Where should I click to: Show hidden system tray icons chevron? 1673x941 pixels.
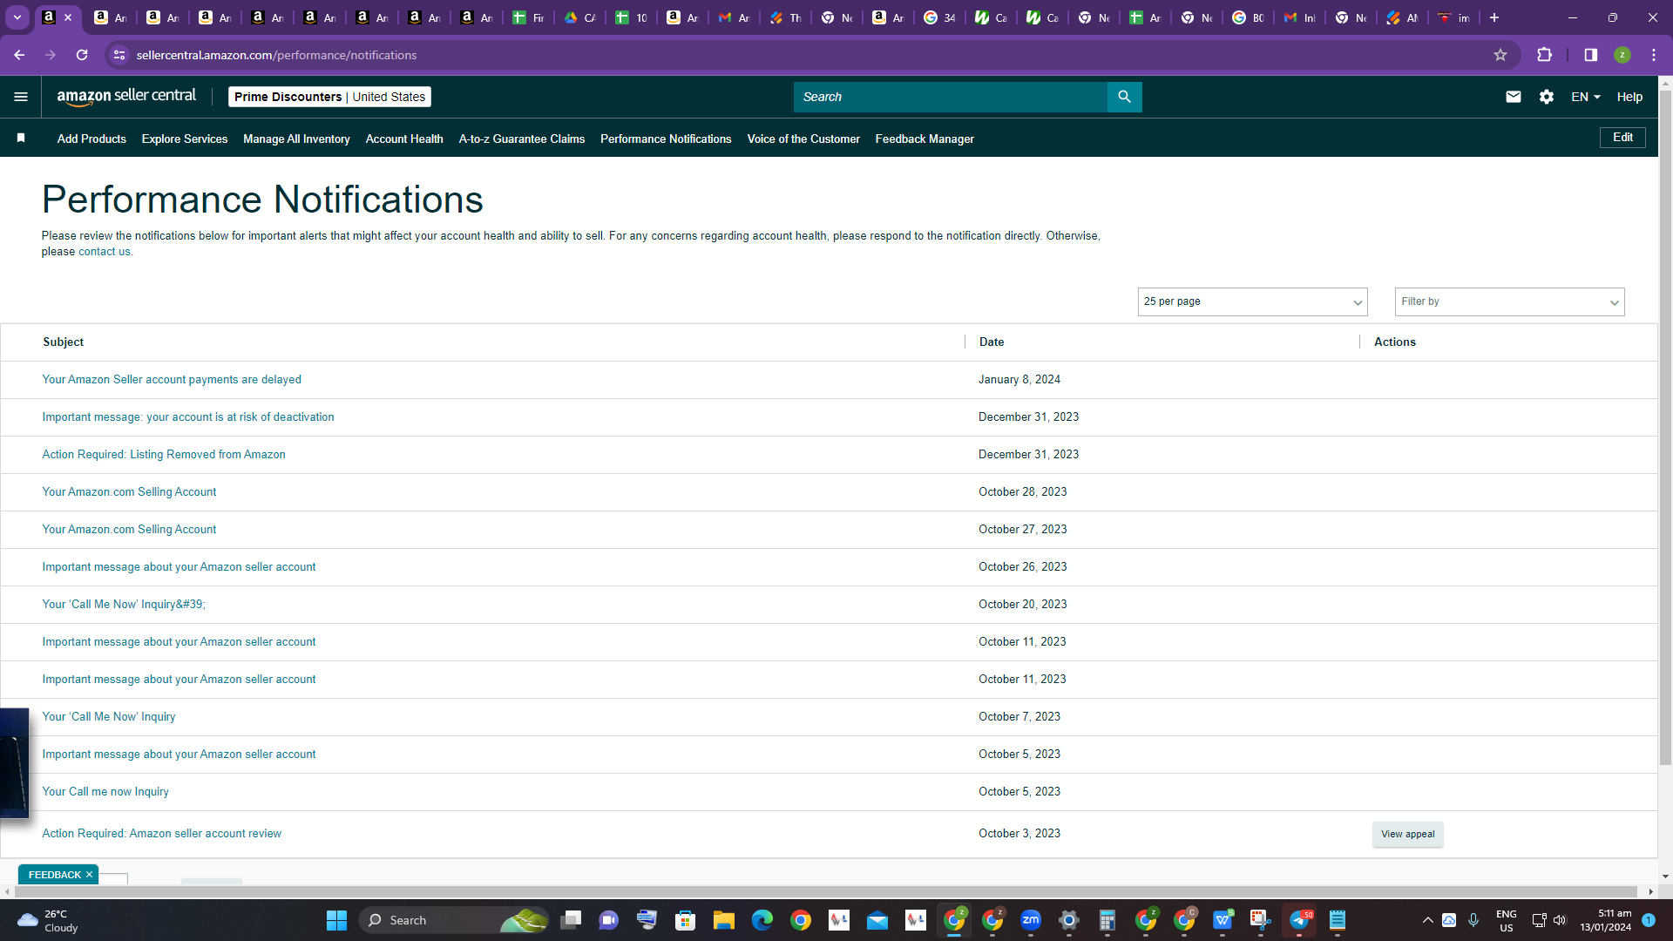(1427, 920)
